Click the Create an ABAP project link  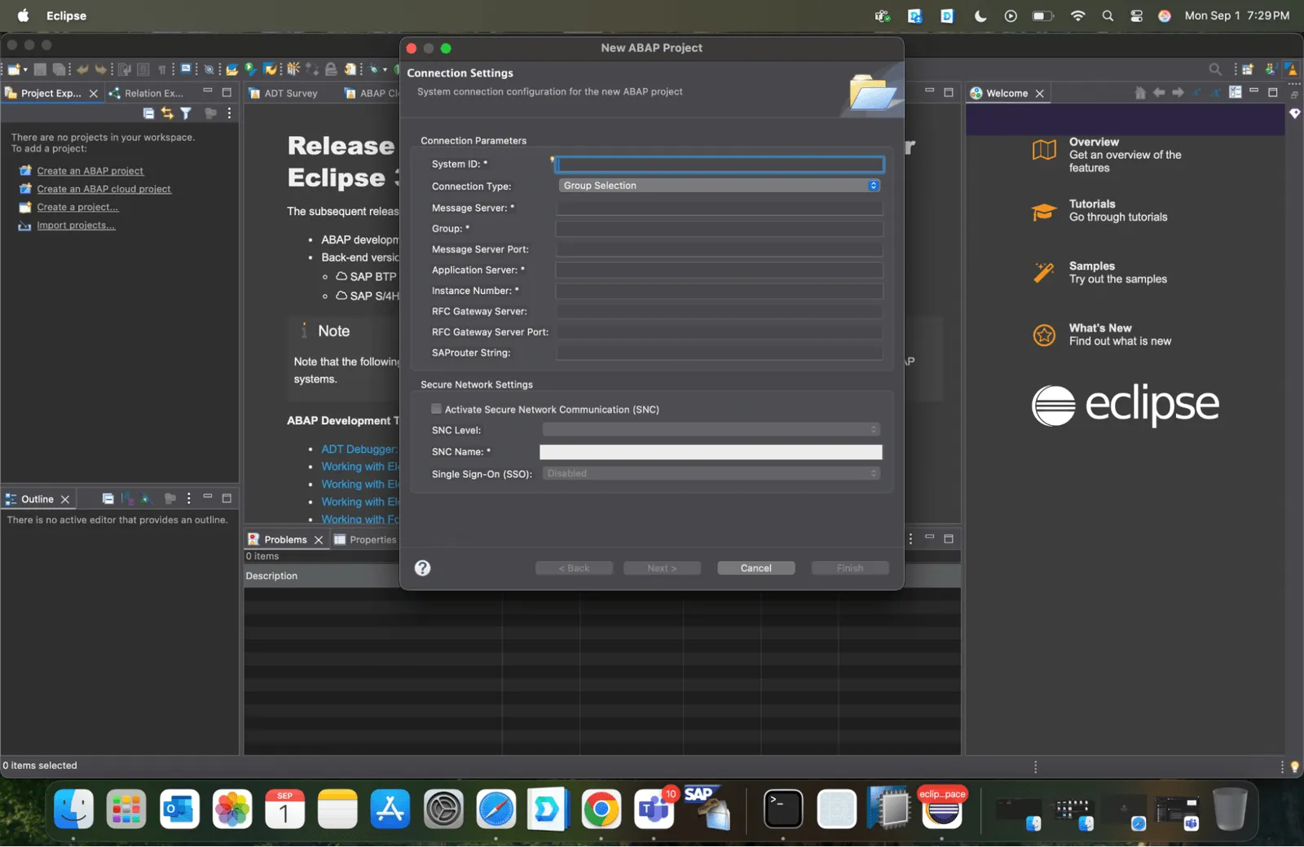tap(90, 171)
